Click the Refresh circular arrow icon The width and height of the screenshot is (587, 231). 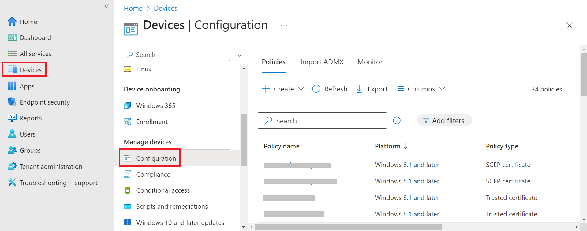pos(316,89)
